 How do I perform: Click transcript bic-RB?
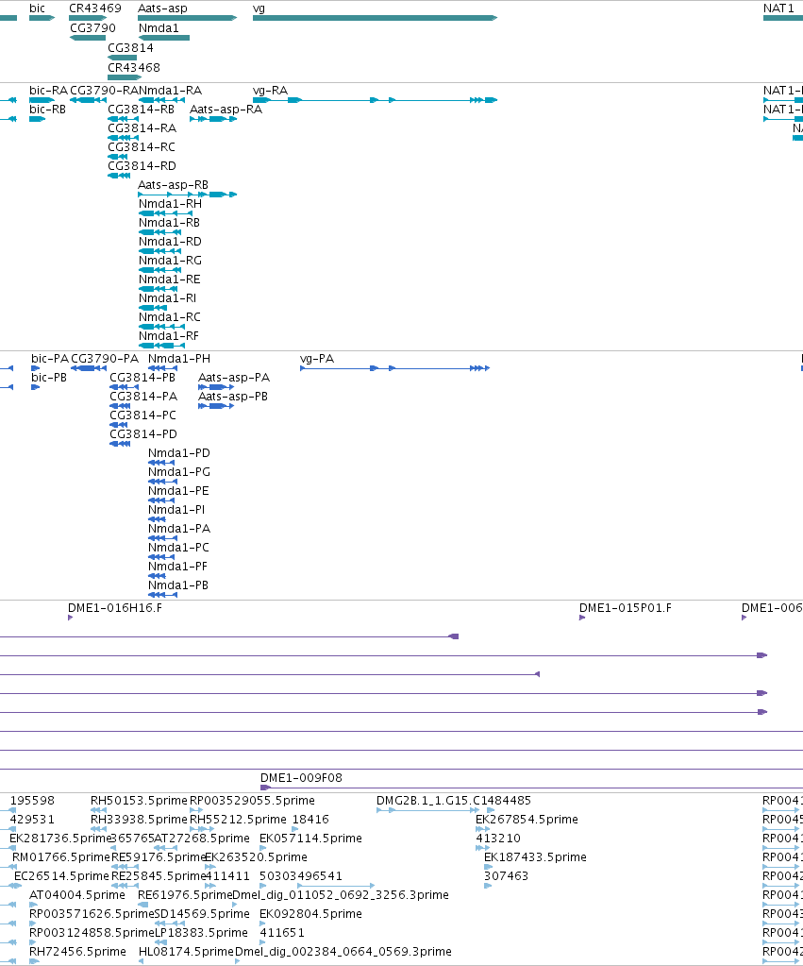[x=47, y=110]
